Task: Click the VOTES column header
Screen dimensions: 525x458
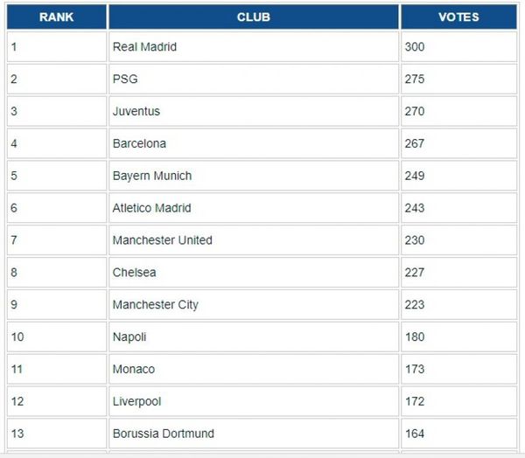Action: (458, 17)
